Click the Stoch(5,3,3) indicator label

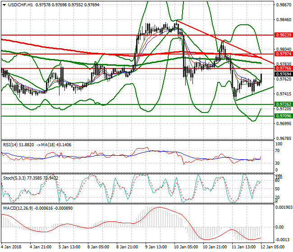click(x=31, y=178)
